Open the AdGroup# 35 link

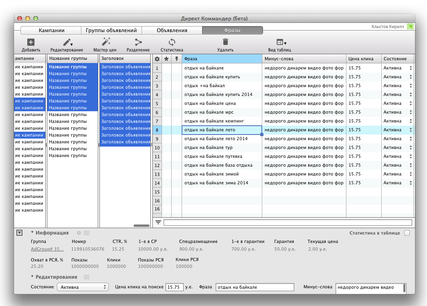[47, 249]
